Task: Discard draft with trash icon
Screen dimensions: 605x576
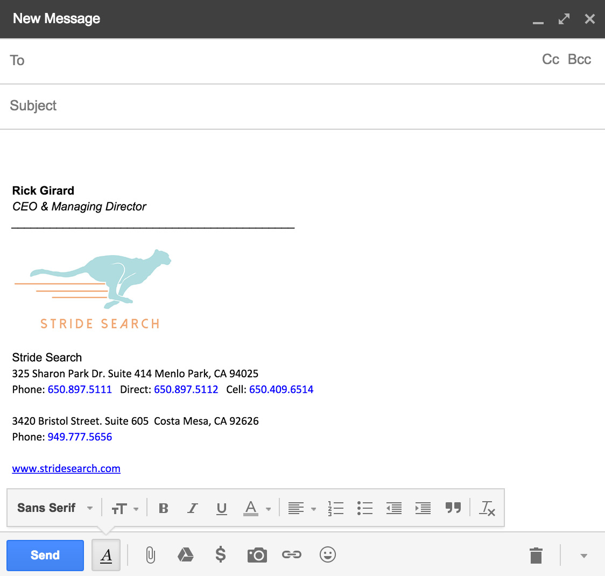Action: click(536, 556)
